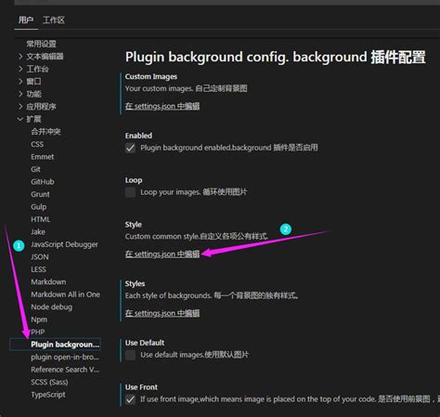Expand the 应用程序 section chevron
Viewport: 440px width, 417px height.
(x=20, y=107)
